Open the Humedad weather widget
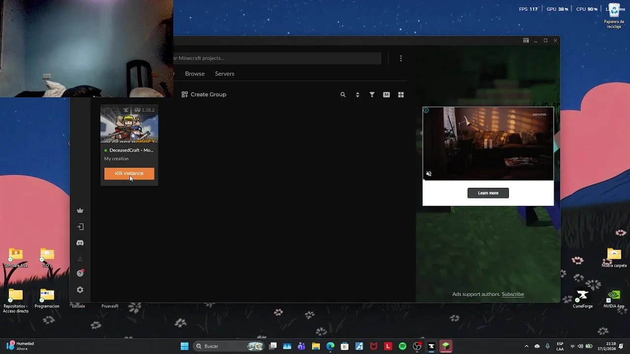This screenshot has width=630, height=354. click(x=20, y=346)
